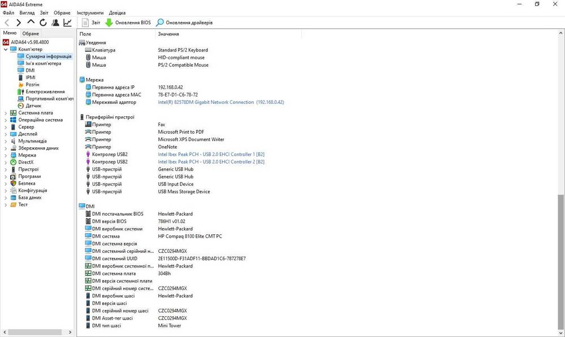Expand the Збереження даних tree node
Viewport: 565px width, 337px height.
coord(6,148)
